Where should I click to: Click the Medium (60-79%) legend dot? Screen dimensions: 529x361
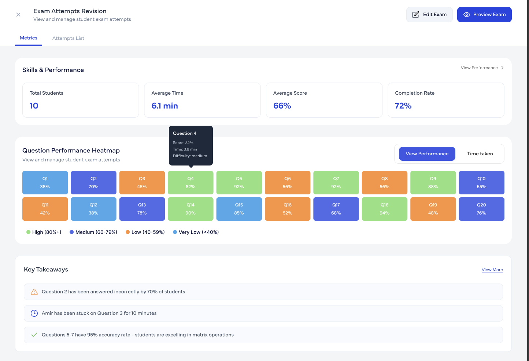(x=72, y=232)
